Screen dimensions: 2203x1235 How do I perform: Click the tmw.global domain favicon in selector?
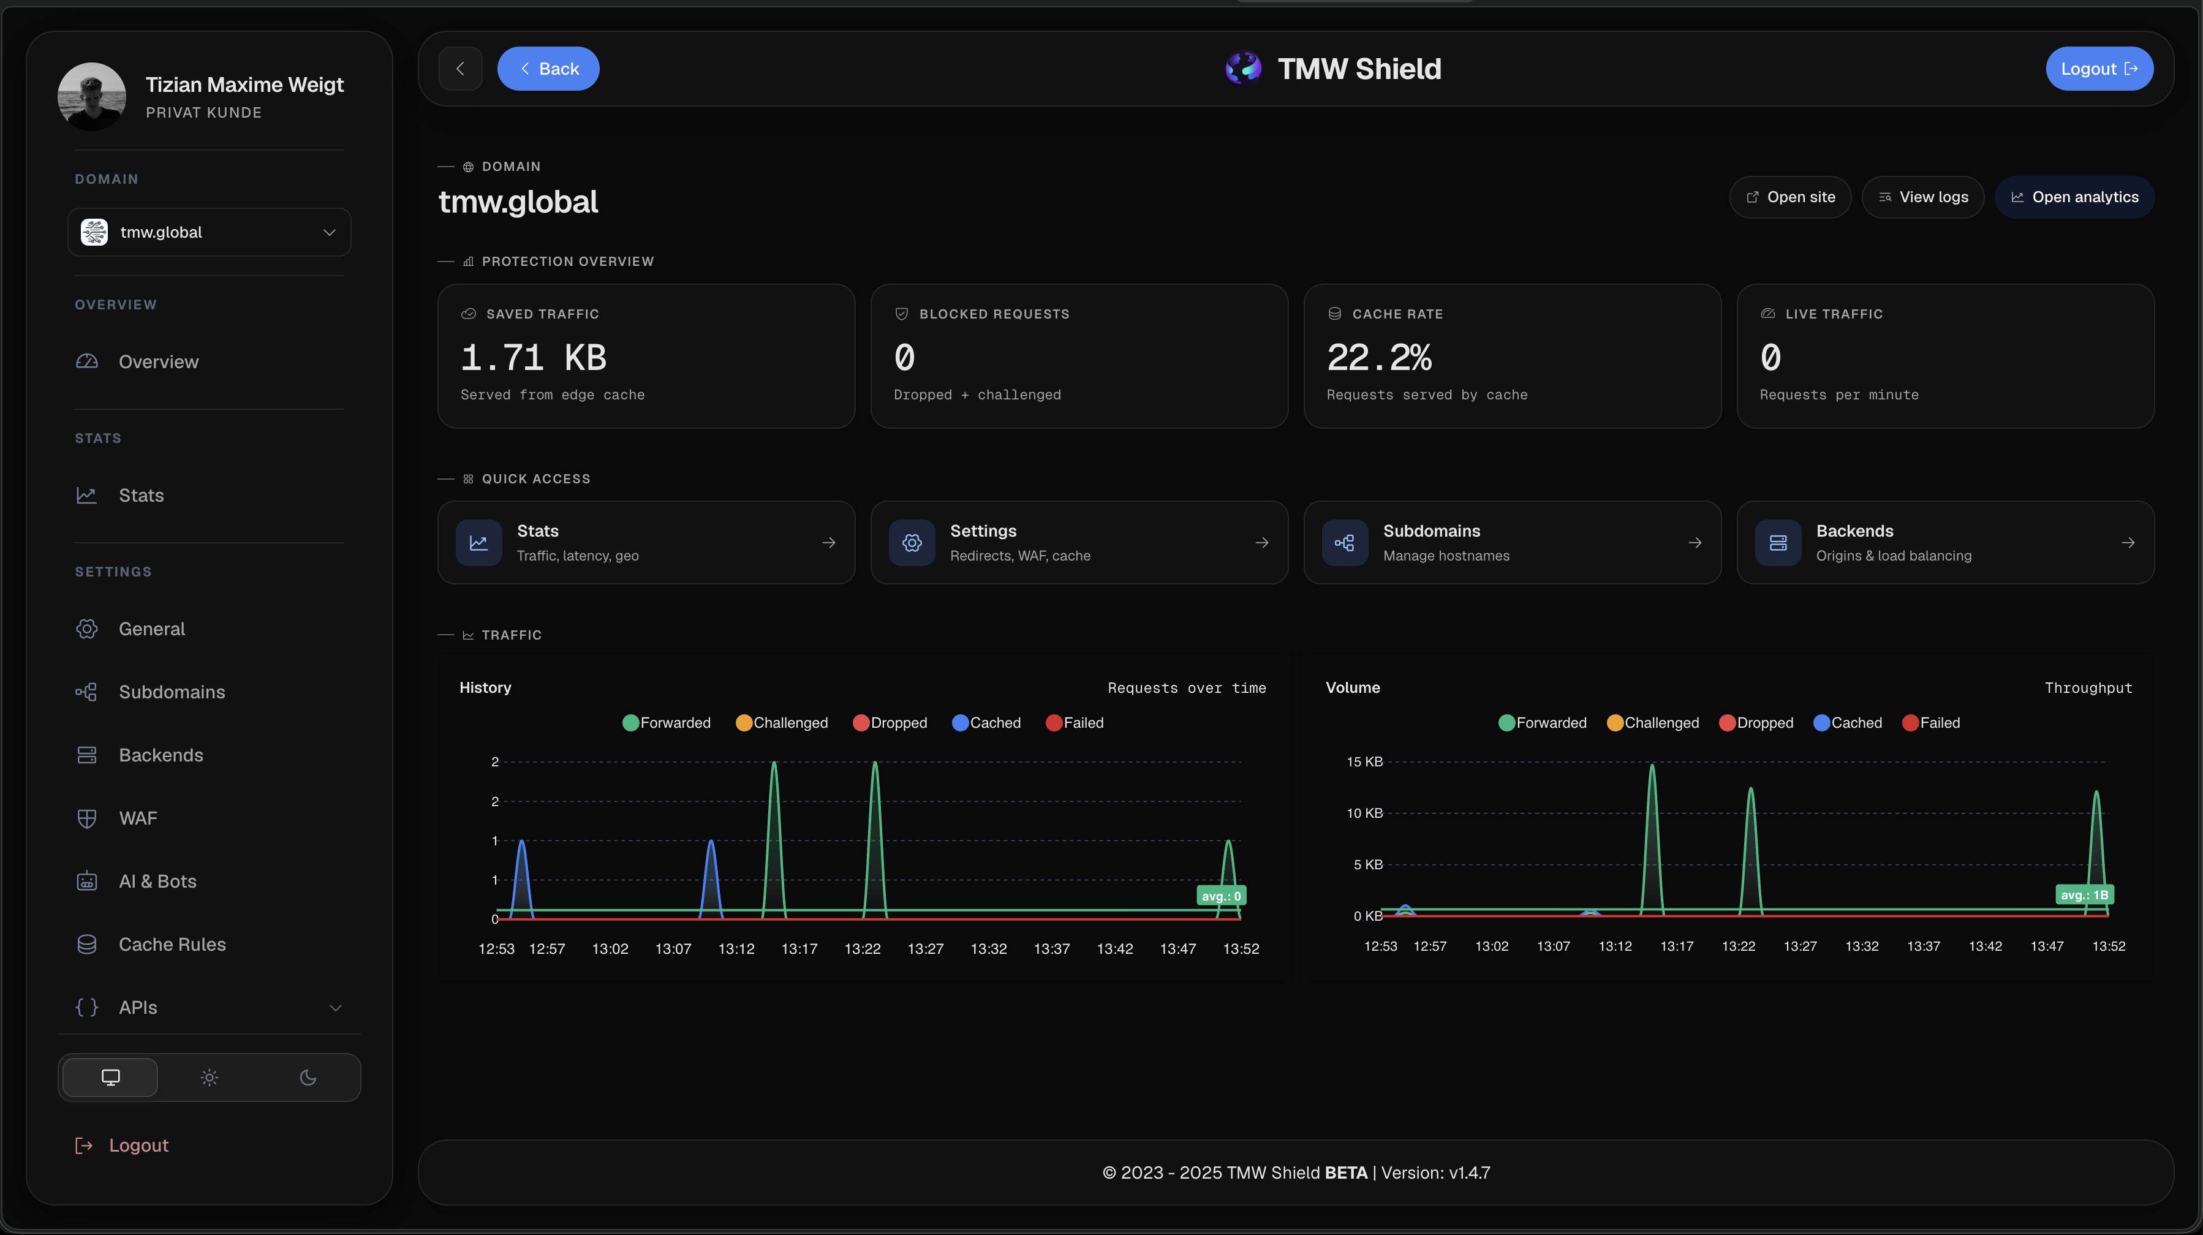(94, 232)
